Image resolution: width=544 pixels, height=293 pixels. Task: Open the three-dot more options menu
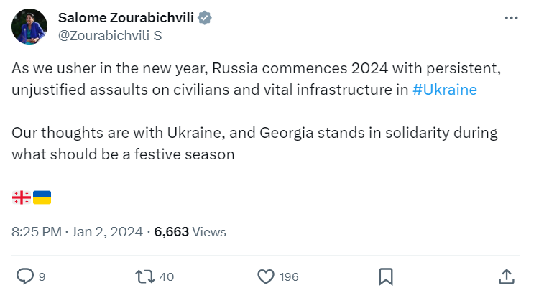pos(512,17)
